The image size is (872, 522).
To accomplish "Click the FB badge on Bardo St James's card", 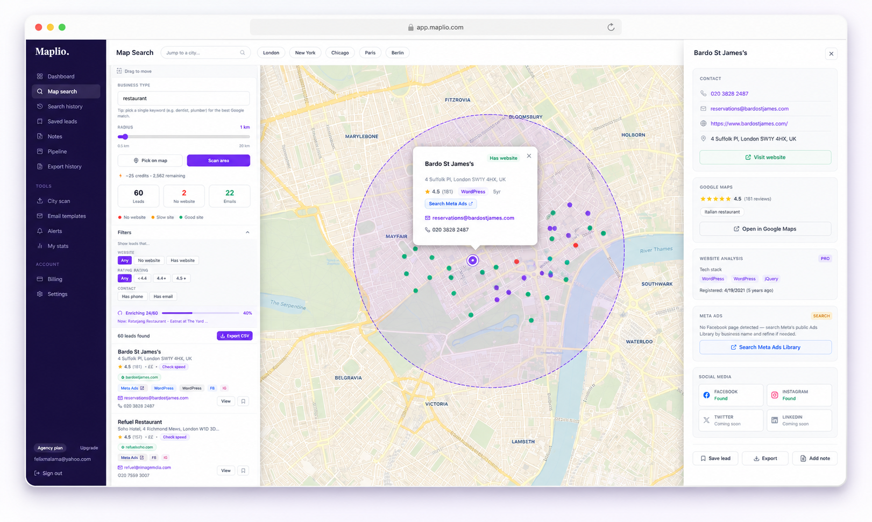I will (x=212, y=388).
